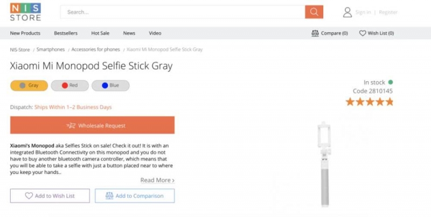
Task: Click the Sign in link
Action: pos(363,12)
